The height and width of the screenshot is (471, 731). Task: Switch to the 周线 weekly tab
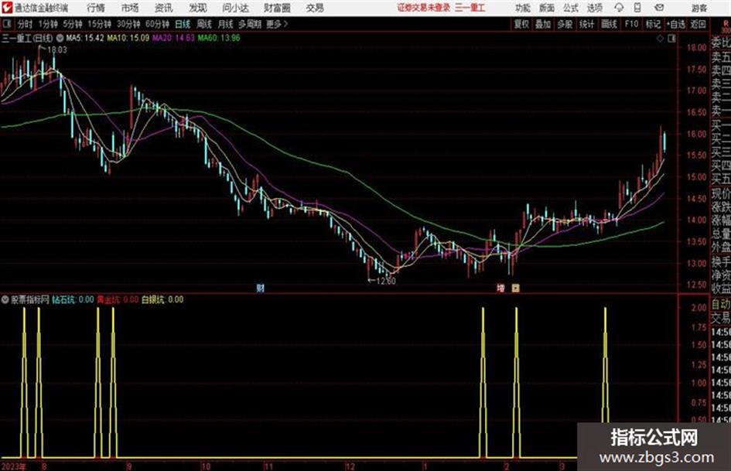point(204,24)
